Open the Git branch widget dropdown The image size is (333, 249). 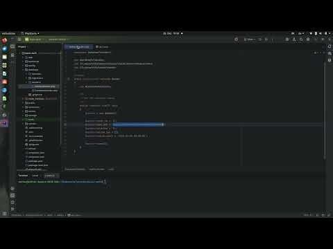coord(58,39)
